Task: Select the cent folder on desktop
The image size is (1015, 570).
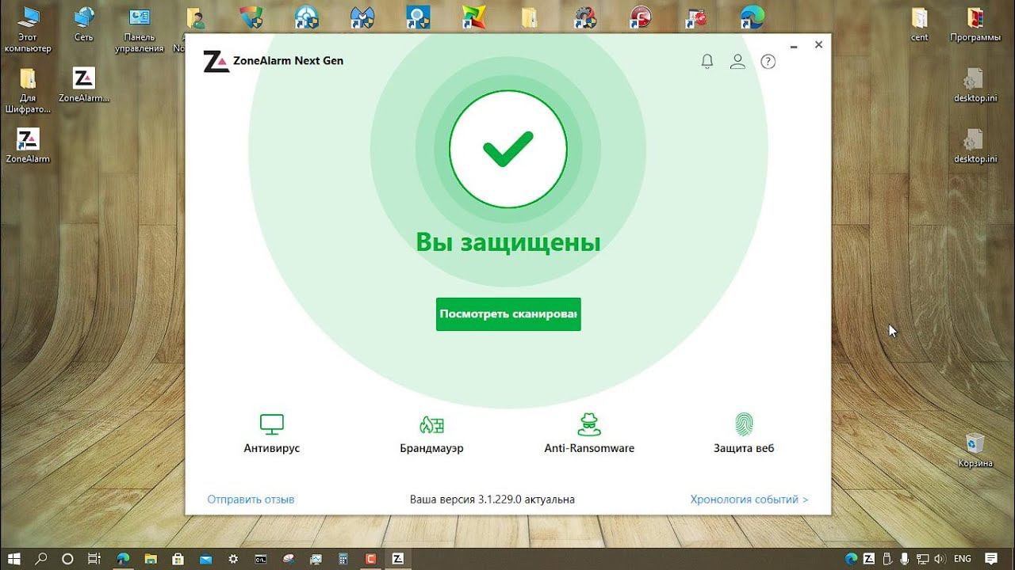Action: tap(920, 24)
